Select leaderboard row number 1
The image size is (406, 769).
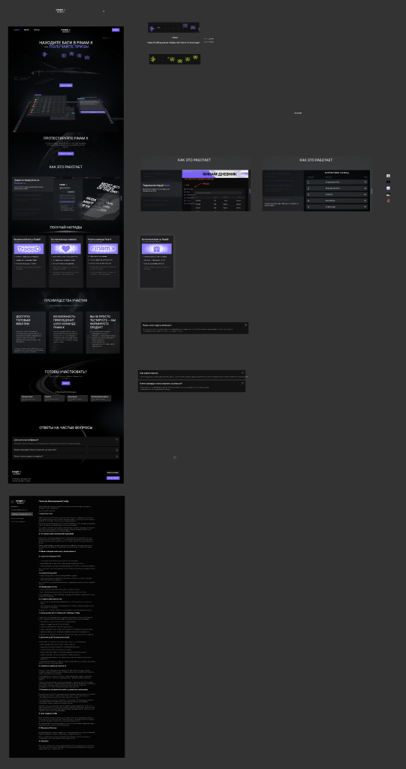[x=338, y=182]
